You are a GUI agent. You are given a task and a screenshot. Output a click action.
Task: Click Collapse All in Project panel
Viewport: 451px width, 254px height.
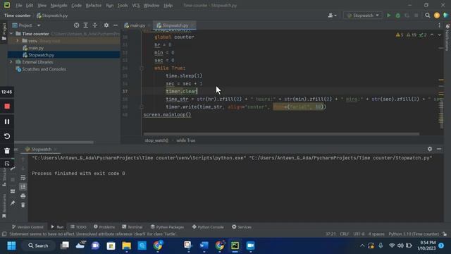(x=94, y=25)
